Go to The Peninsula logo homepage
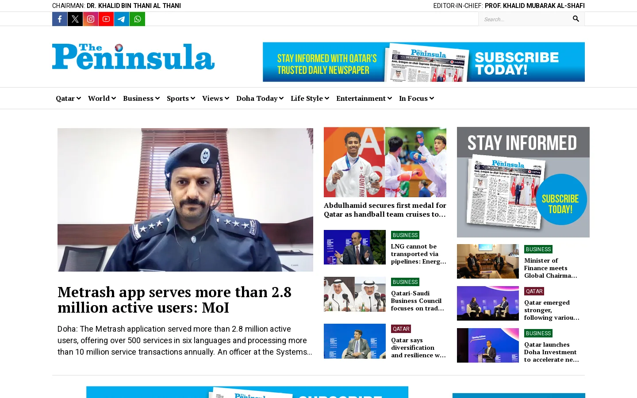Viewport: 637px width, 398px height. (x=133, y=57)
